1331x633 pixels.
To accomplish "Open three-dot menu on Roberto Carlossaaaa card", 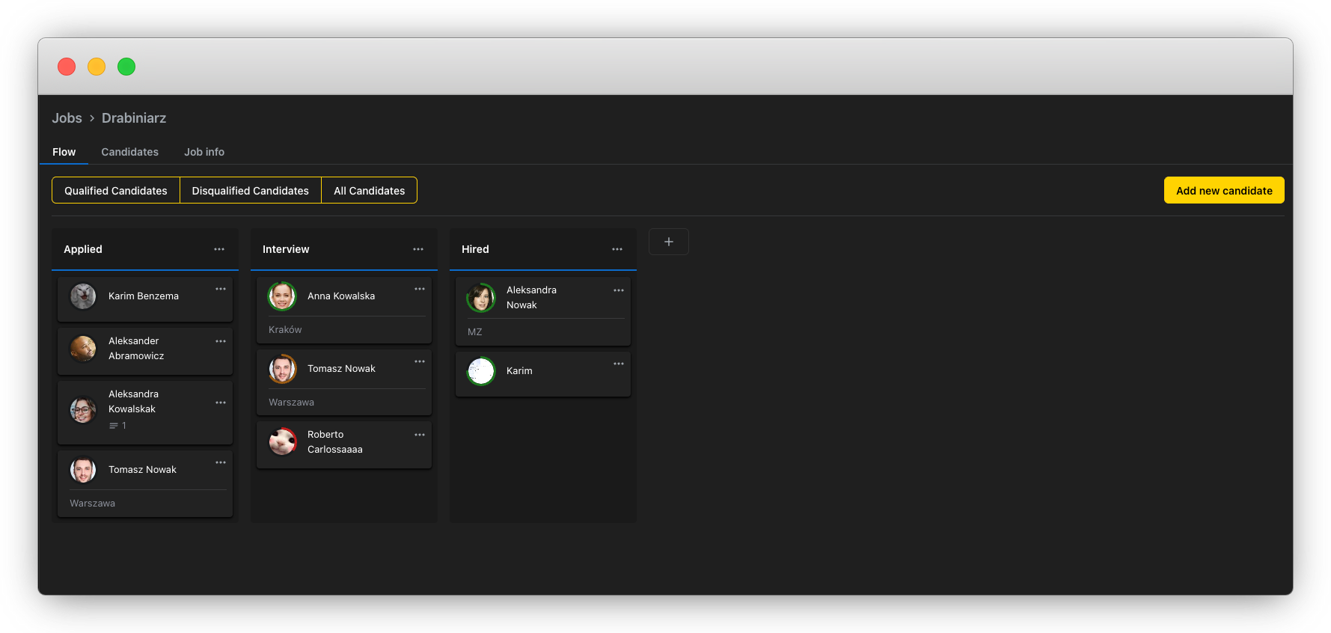I will coord(420,435).
